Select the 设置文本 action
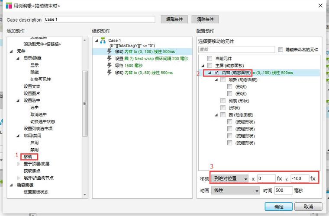This screenshot has width=329, height=216. [x=32, y=86]
